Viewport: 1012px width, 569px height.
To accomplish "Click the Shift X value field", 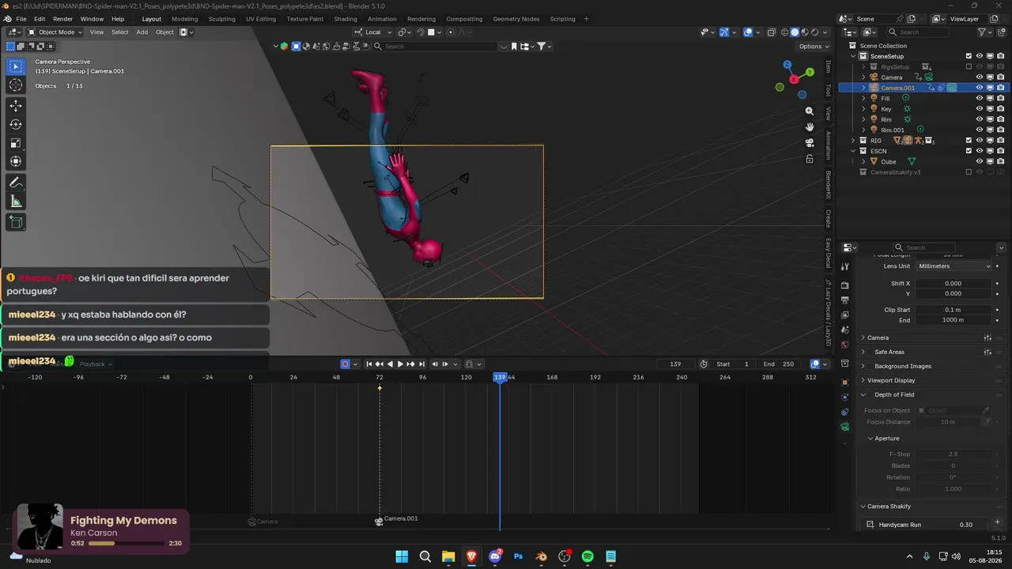I will coord(953,283).
